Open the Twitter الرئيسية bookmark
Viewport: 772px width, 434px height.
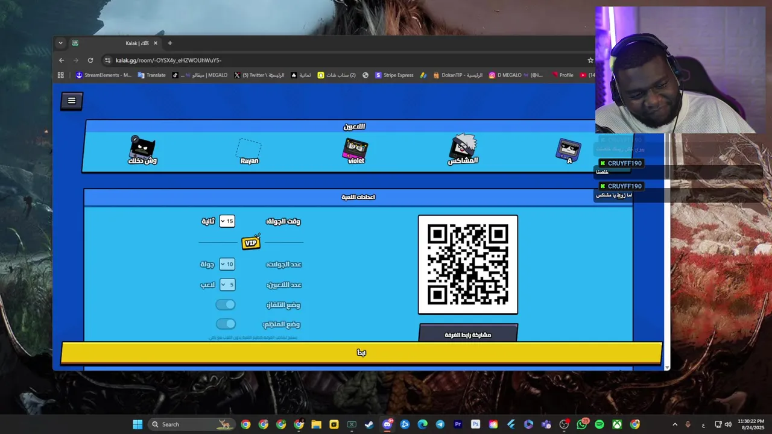[x=259, y=75]
